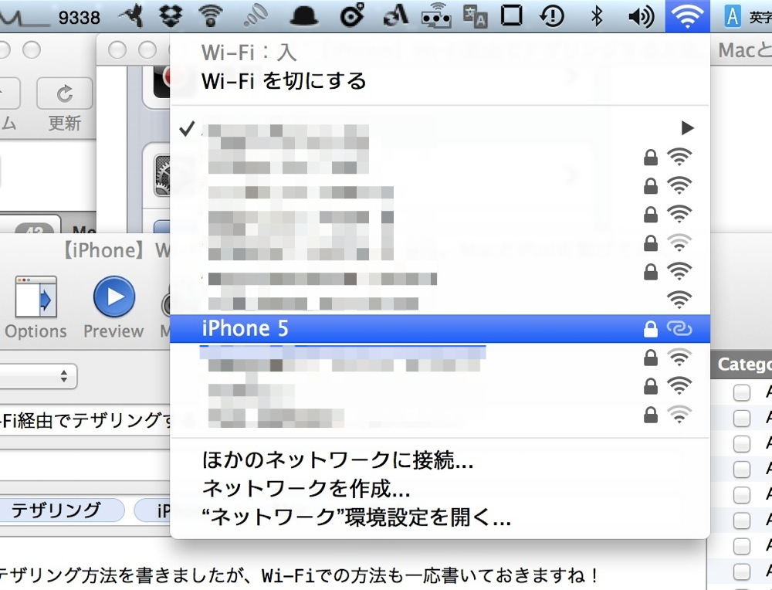Choose ネットワークを作成...

tap(306, 489)
